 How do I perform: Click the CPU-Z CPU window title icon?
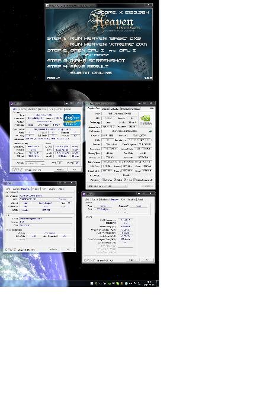coord(11,104)
